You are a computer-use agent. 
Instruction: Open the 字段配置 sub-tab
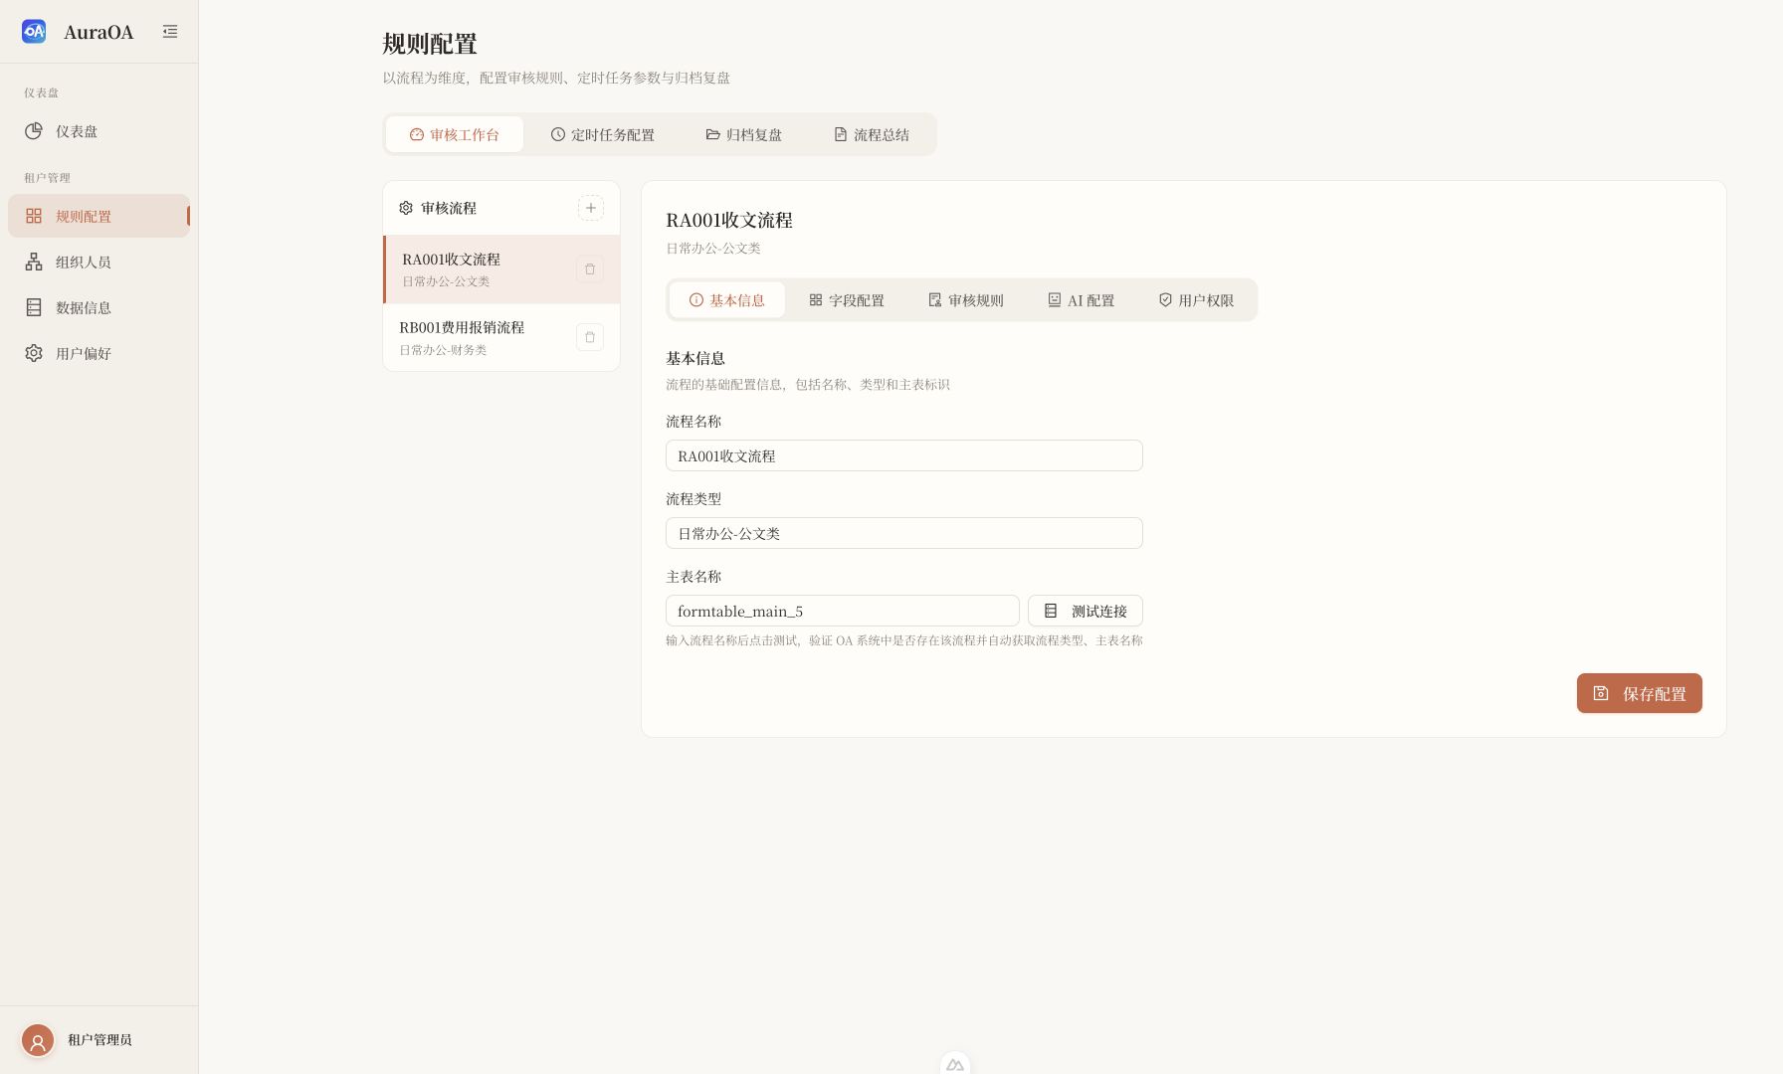847,300
